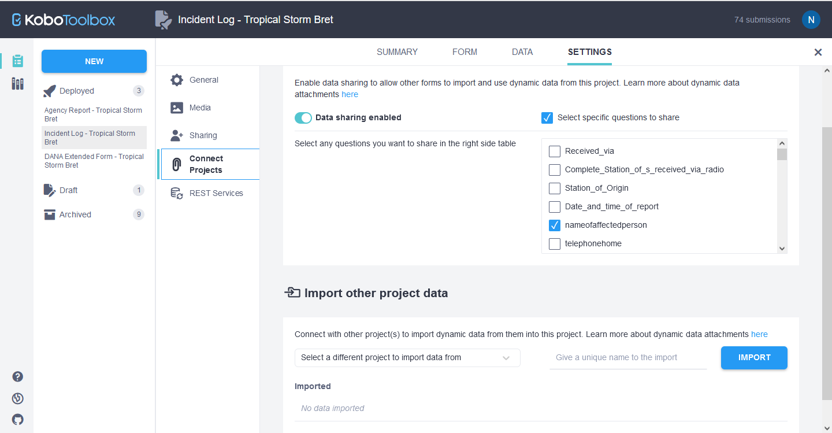Open the Library sidebar icon
Image resolution: width=832 pixels, height=433 pixels.
(x=17, y=83)
